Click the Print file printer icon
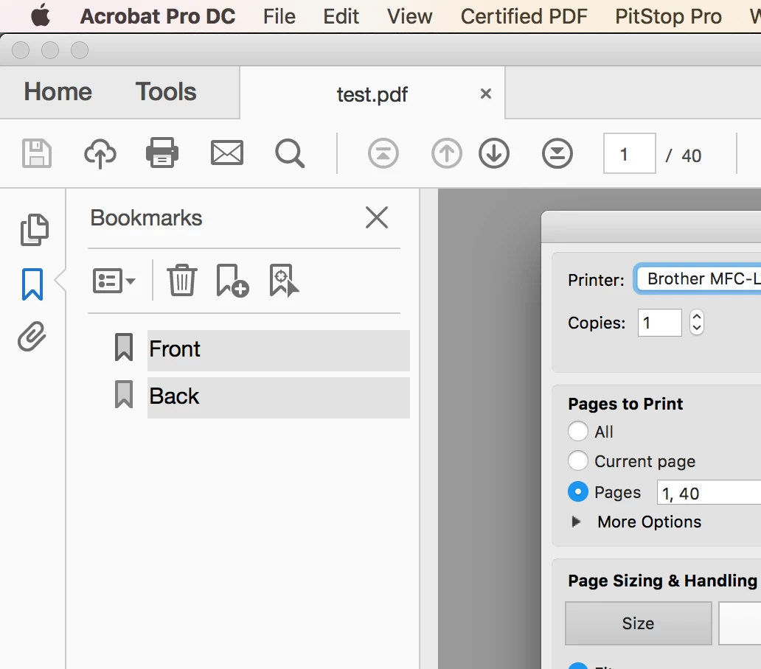This screenshot has width=761, height=669. 162,153
